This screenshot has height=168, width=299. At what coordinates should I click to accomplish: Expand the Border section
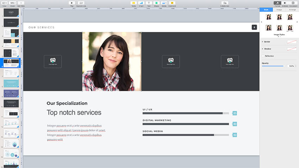262,42
